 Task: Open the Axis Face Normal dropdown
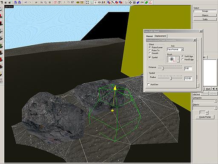pyautogui.click(x=175, y=50)
